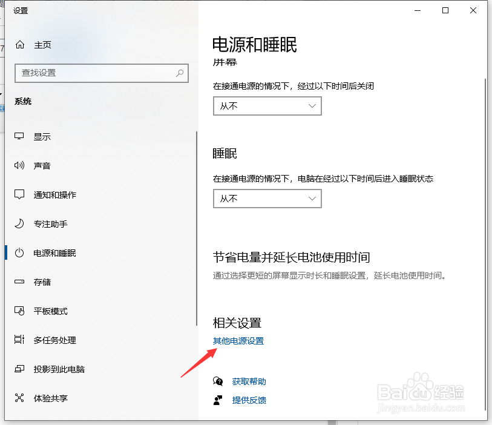The image size is (492, 425).
Task: Open the 其他电源设置 link
Action: [238, 341]
